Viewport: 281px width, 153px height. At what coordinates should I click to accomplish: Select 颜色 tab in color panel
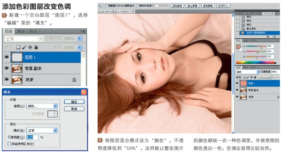(x=238, y=41)
